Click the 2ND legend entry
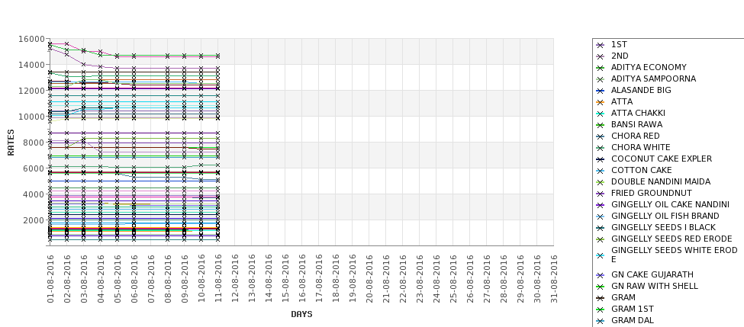Viewport: 744px width, 327px height. point(620,56)
